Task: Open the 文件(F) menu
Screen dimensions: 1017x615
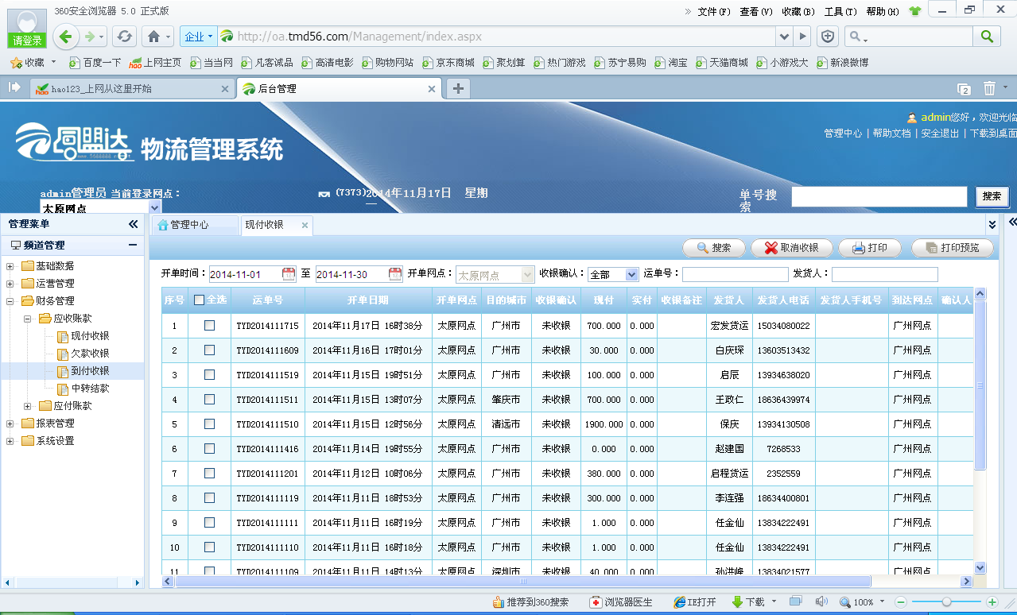Action: click(714, 12)
